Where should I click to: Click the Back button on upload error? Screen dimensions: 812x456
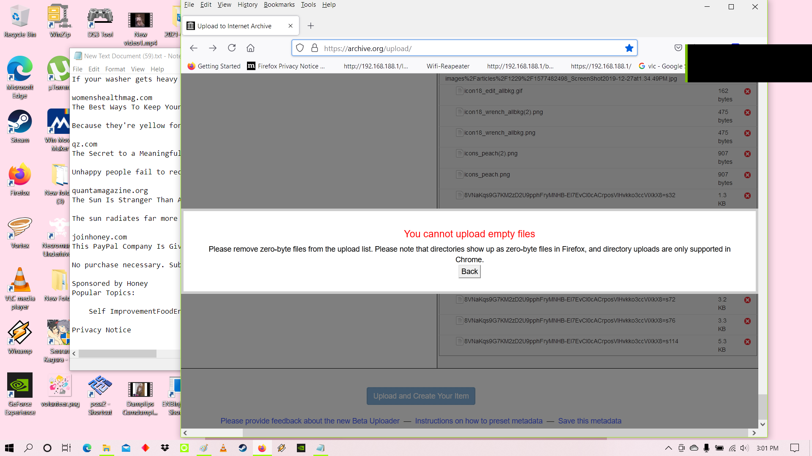(469, 271)
